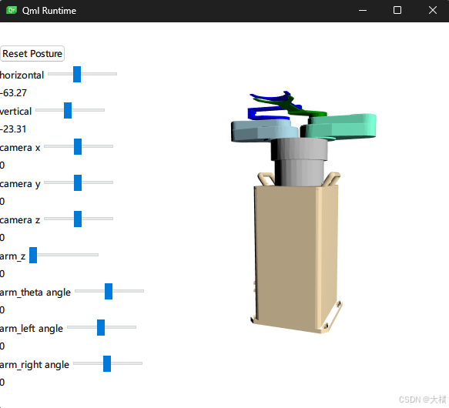The image size is (449, 408).
Task: Click the camera x slider handle
Action: (x=78, y=146)
